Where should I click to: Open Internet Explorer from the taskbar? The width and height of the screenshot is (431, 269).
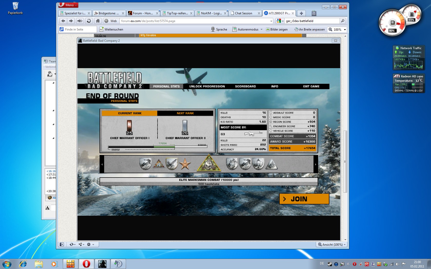23,264
